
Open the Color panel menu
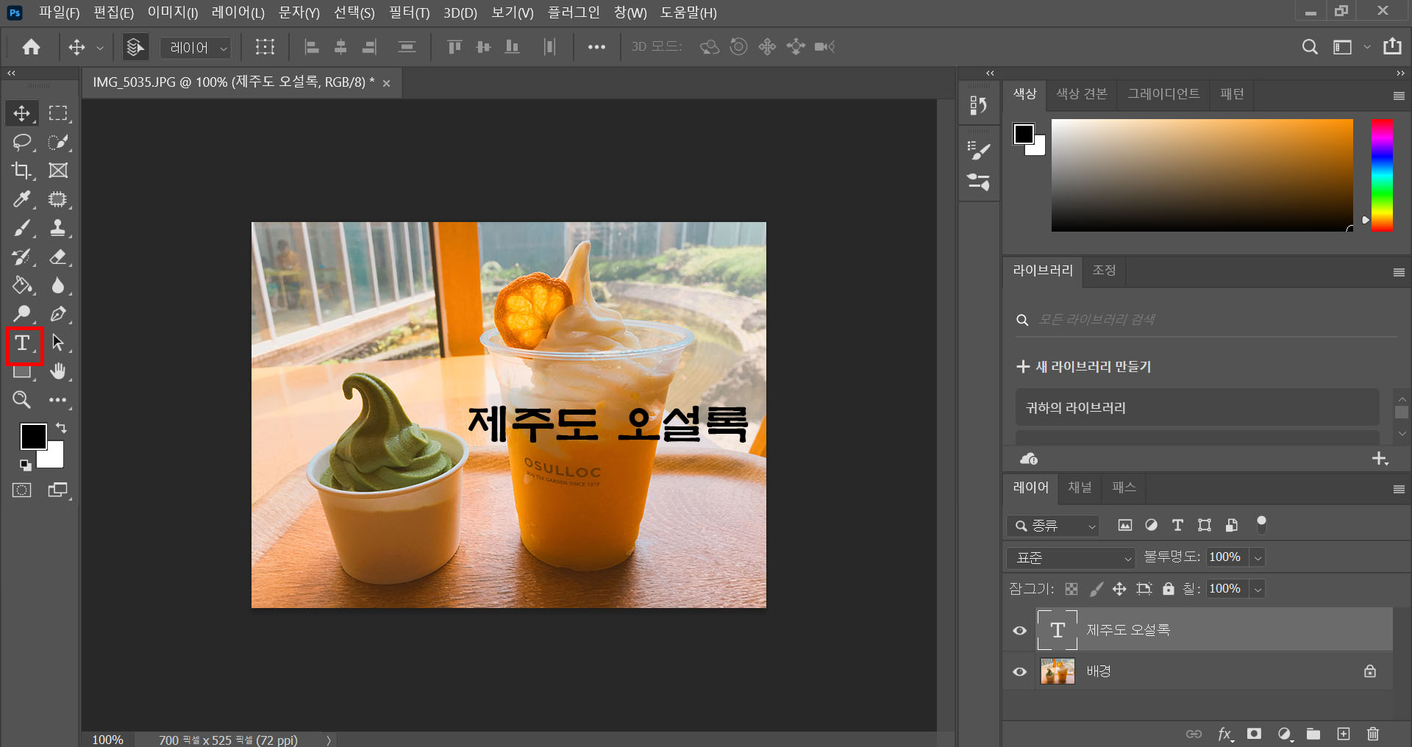point(1399,96)
